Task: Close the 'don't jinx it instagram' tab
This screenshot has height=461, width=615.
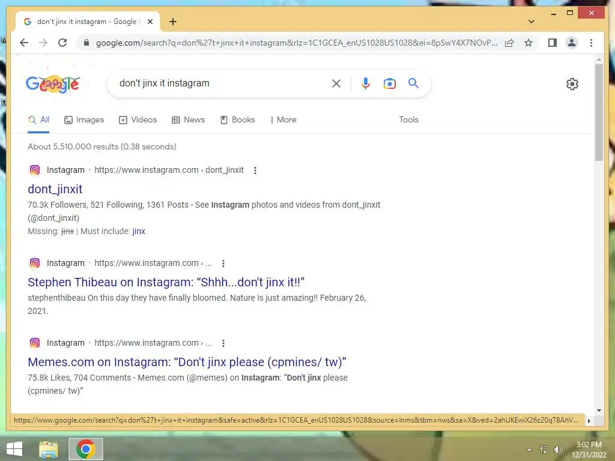Action: (150, 22)
